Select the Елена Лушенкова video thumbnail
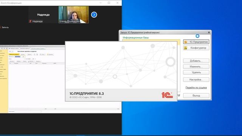 (74, 15)
